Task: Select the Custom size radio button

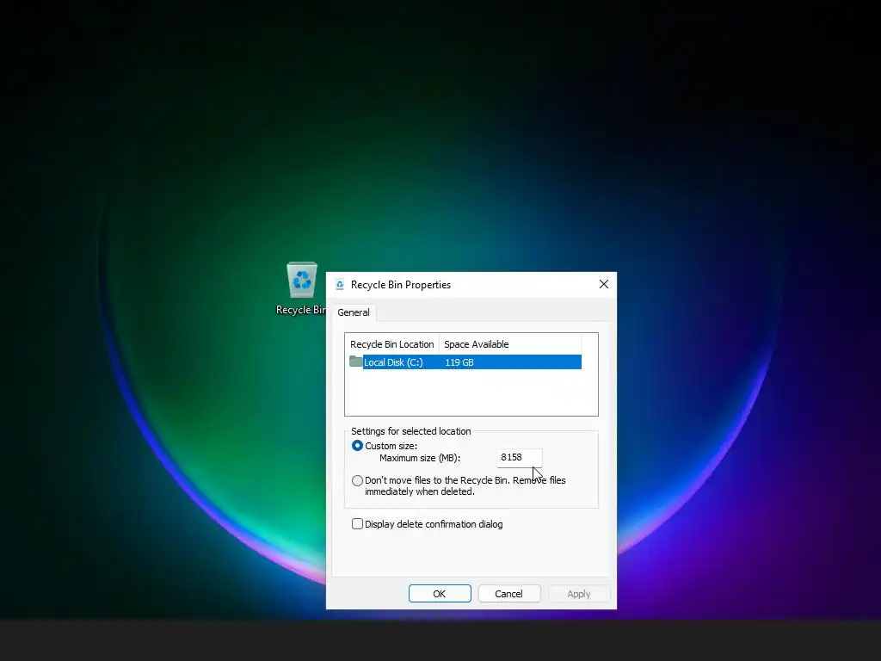Action: click(x=357, y=446)
